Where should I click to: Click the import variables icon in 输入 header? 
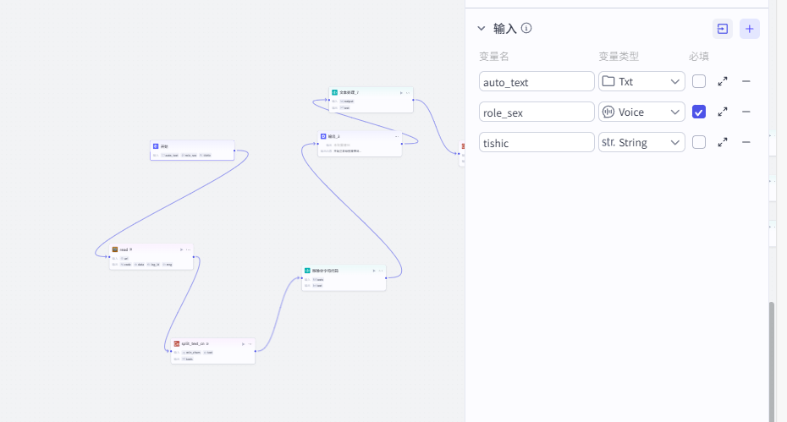pos(723,29)
